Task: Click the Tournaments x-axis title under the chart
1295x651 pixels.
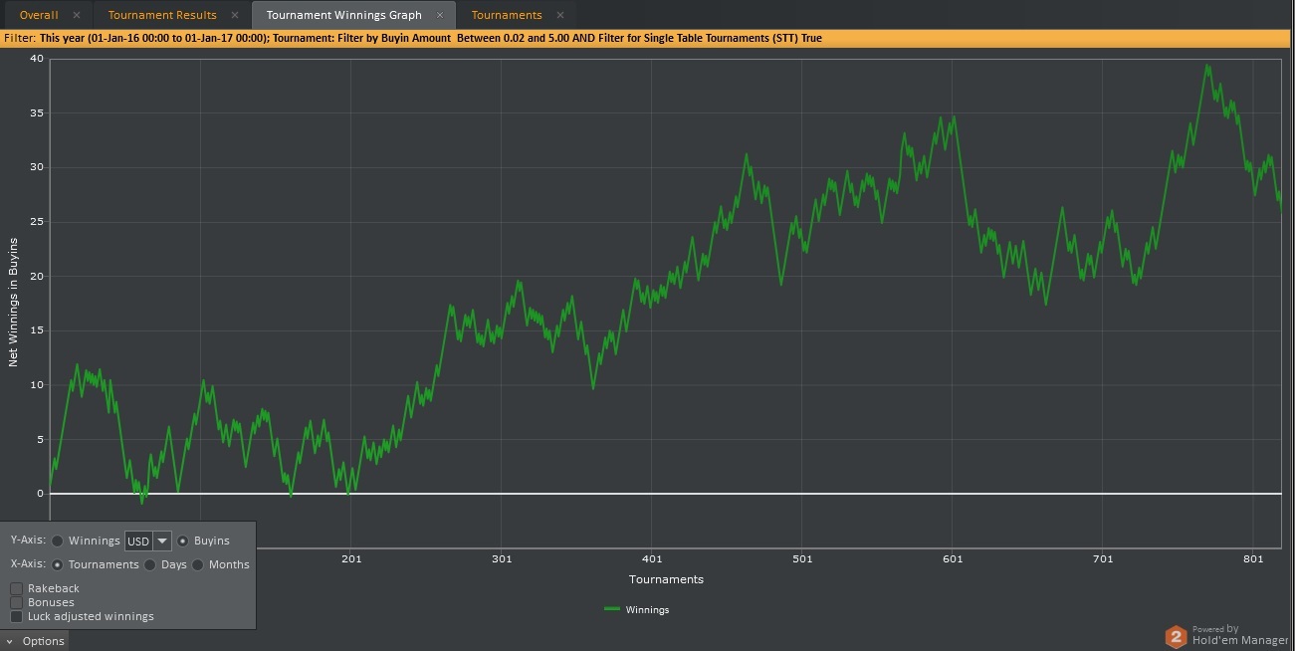Action: tap(666, 579)
